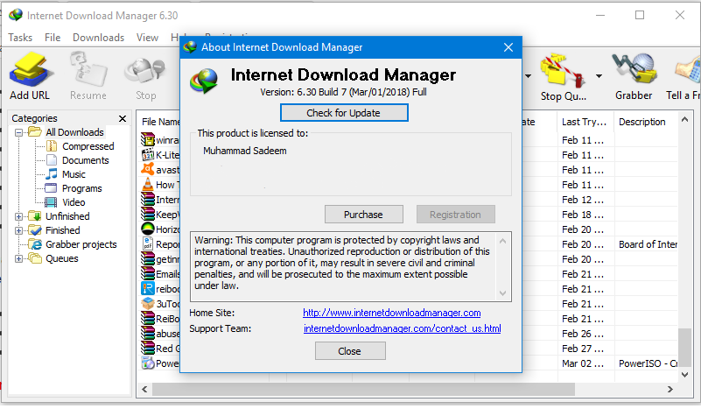Open the Home Site internetdownloadmanager.com link

tap(391, 313)
